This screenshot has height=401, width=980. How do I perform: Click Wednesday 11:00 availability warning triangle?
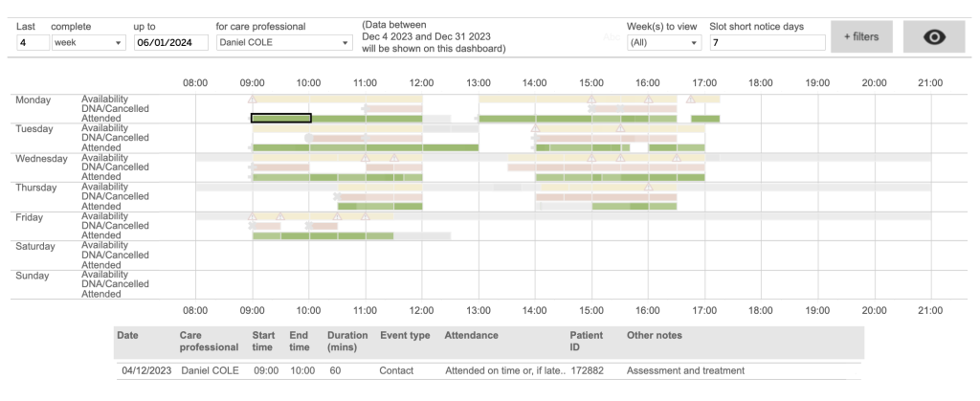tap(365, 158)
